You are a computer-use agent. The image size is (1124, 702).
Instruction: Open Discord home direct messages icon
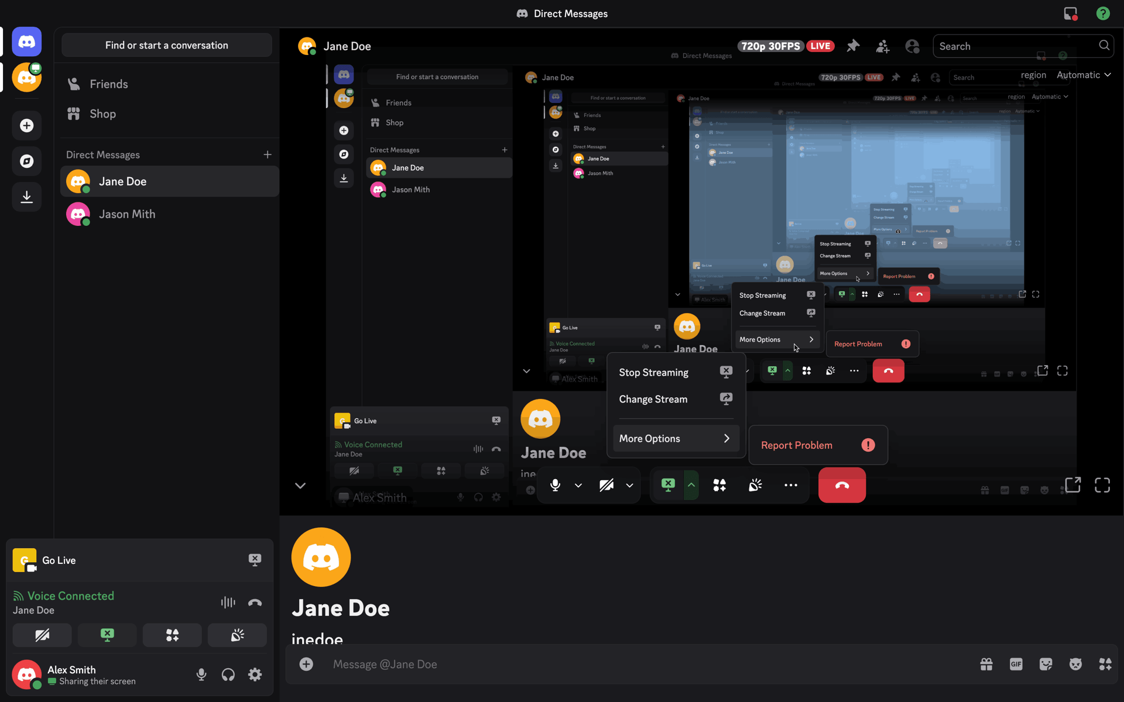point(27,42)
